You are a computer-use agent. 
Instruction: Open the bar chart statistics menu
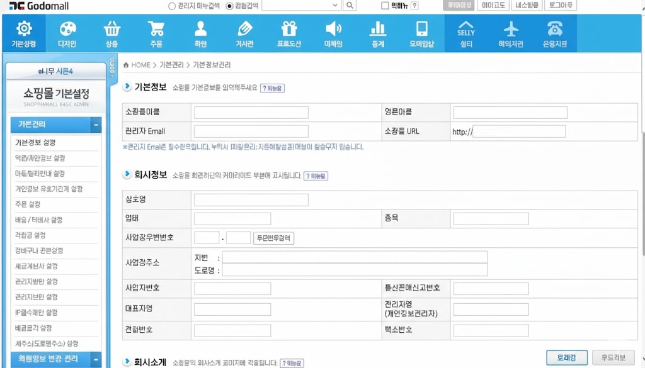tap(378, 34)
